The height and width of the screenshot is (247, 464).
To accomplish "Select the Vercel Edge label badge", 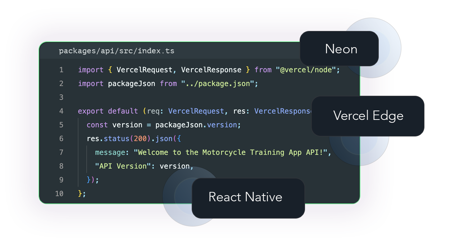I will 368,116.
